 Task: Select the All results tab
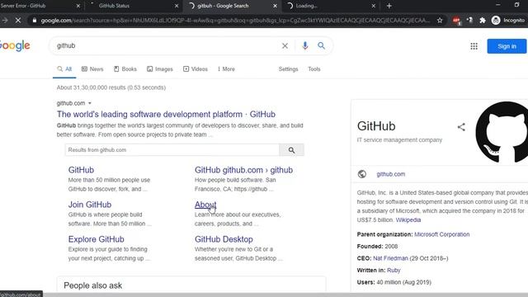(x=64, y=69)
